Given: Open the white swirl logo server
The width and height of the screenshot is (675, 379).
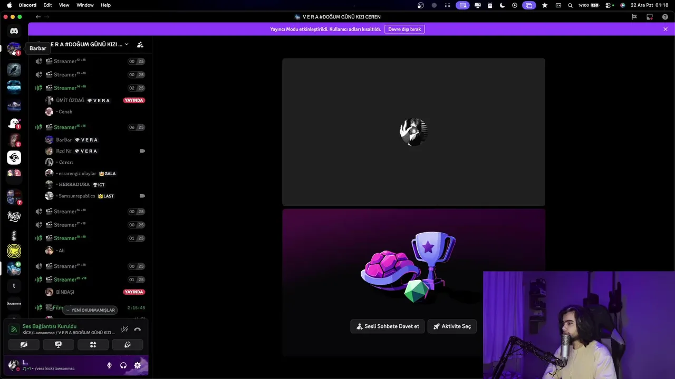Looking at the screenshot, I should pos(14,157).
